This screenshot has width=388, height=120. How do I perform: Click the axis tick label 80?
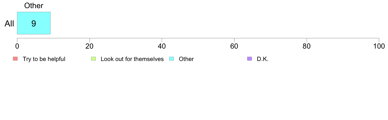click(307, 46)
